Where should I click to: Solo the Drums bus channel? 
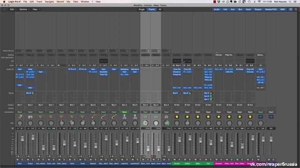pyautogui.click(x=179, y=160)
